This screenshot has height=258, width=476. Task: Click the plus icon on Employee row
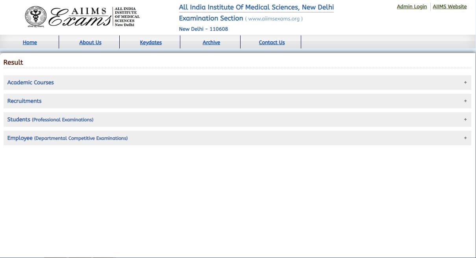(x=465, y=138)
